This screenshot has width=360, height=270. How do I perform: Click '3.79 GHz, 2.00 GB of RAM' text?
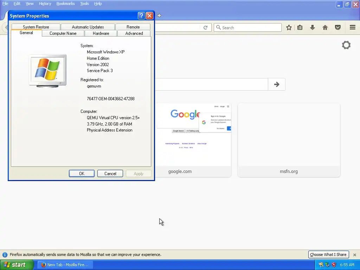click(110, 124)
